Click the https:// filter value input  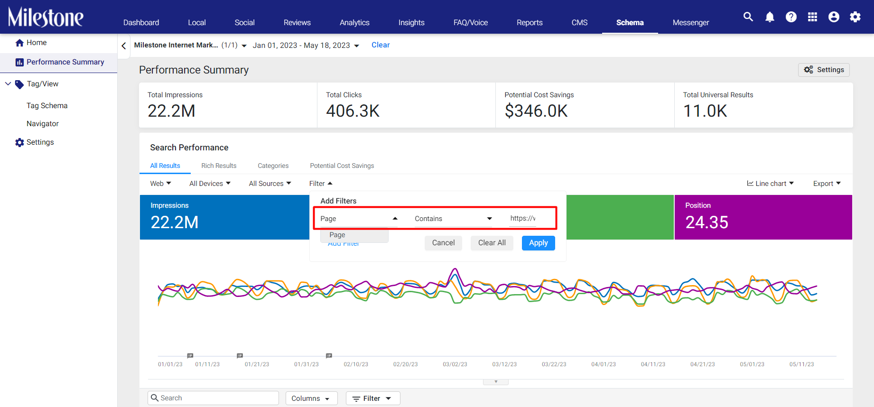click(x=523, y=219)
